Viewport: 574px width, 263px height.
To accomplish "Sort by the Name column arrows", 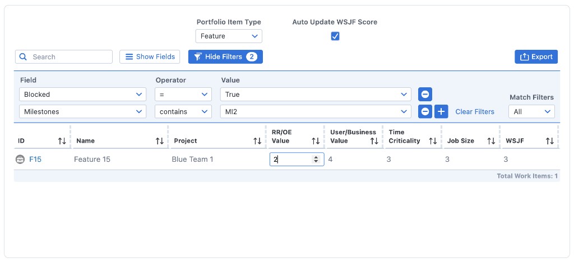I will [160, 141].
